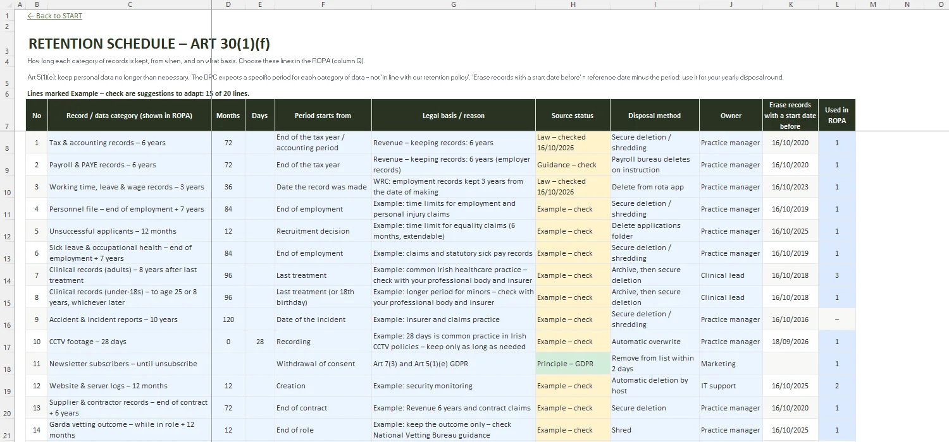Click 'Example: Revenue 6 years and contract claims'
Viewport: 949px width, 442px height.
click(454, 408)
